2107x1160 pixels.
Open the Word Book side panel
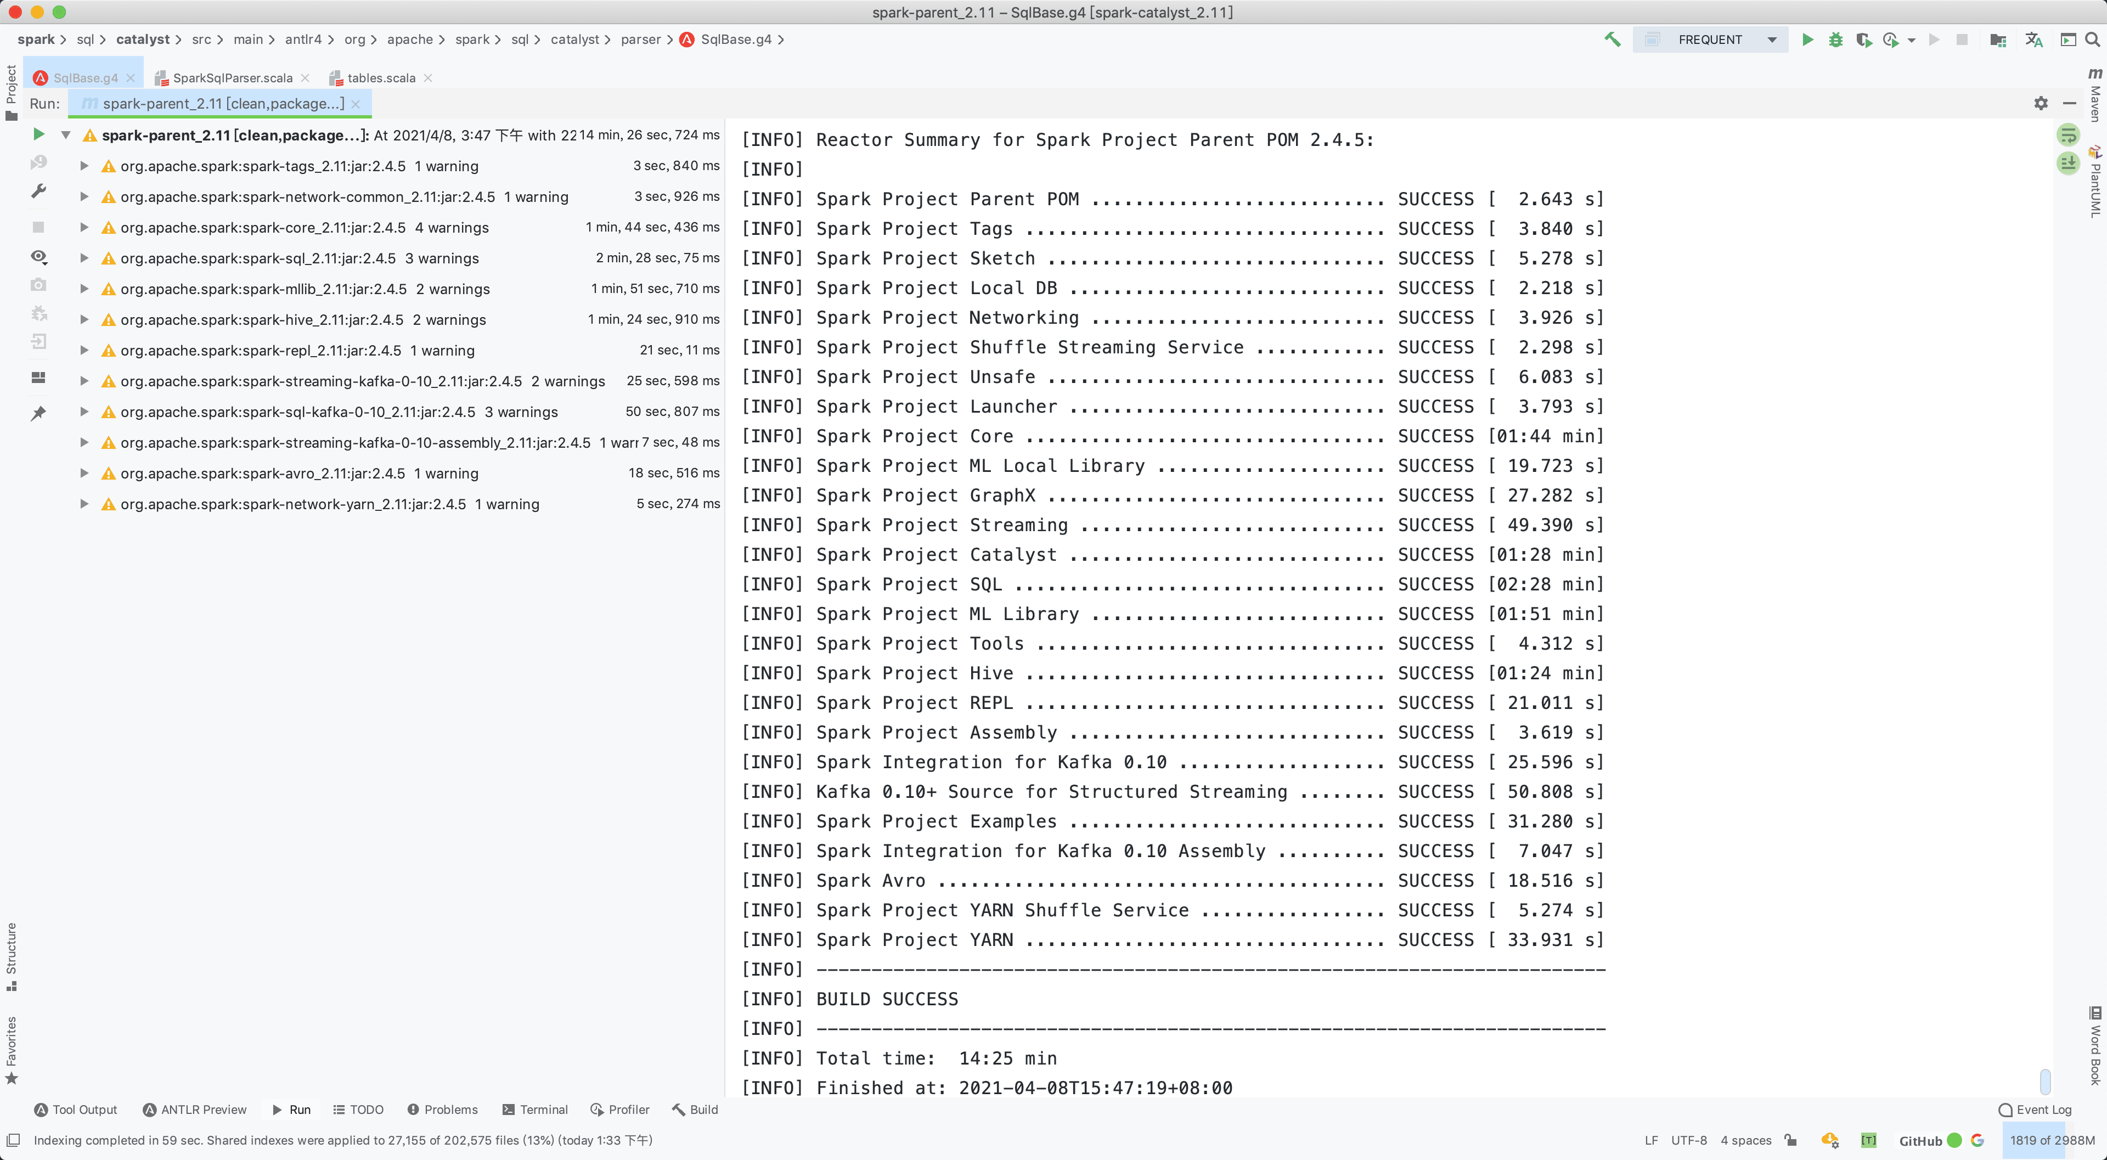[2095, 1046]
